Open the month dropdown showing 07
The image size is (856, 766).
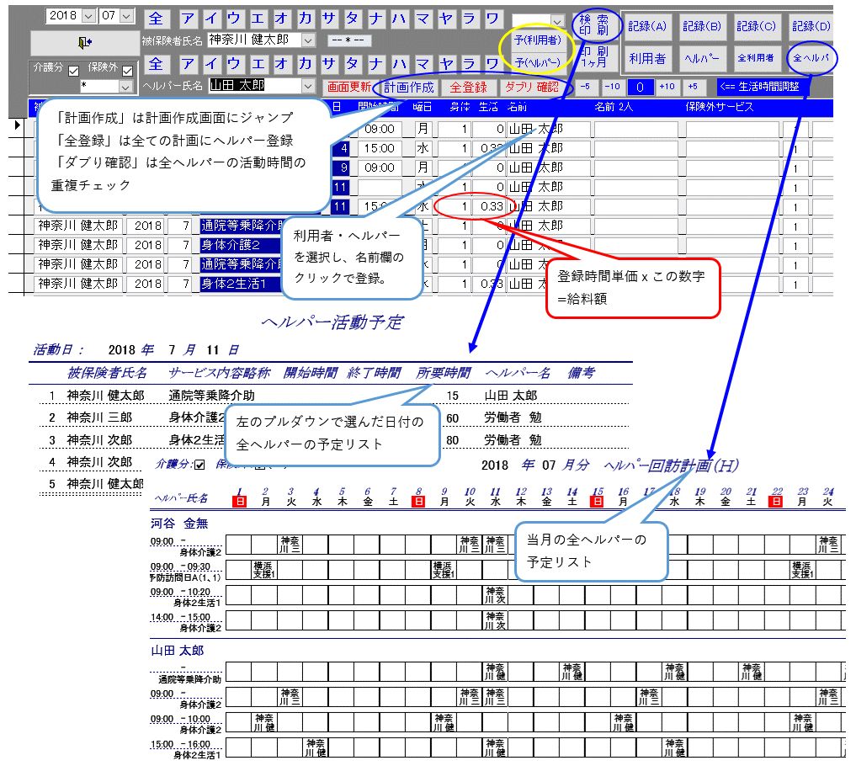point(126,16)
